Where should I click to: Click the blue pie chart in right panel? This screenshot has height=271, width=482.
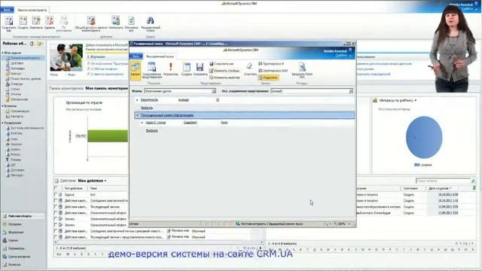(x=424, y=137)
